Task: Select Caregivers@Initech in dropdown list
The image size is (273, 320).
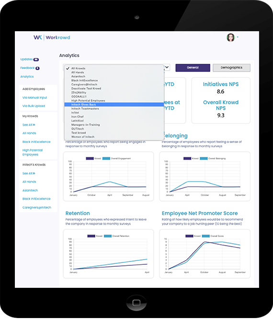Action: click(x=114, y=84)
